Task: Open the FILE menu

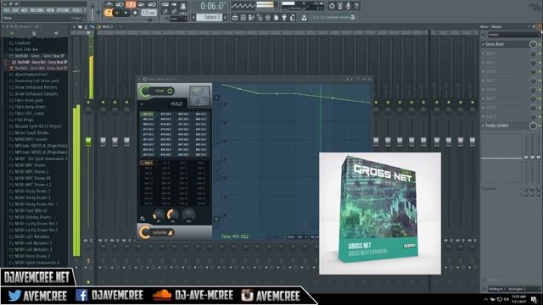Action: coord(7,10)
